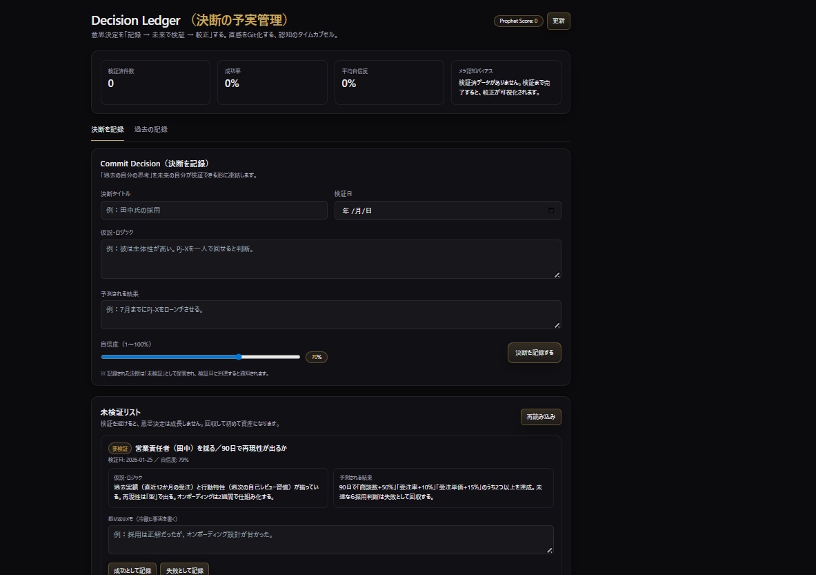Click the 検証日: 2026-01-25 metadata line
Image resolution: width=816 pixels, height=575 pixels.
148,460
